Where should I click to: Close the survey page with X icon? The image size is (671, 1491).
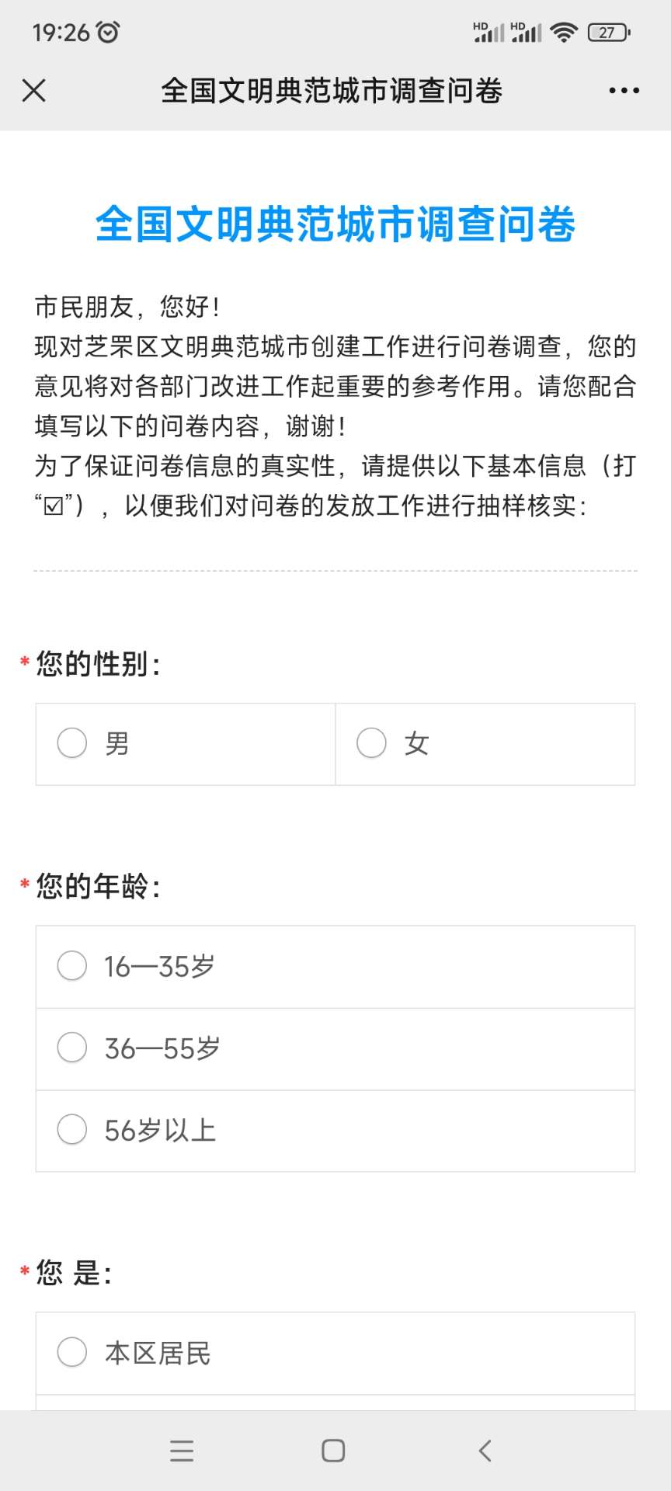[x=34, y=90]
